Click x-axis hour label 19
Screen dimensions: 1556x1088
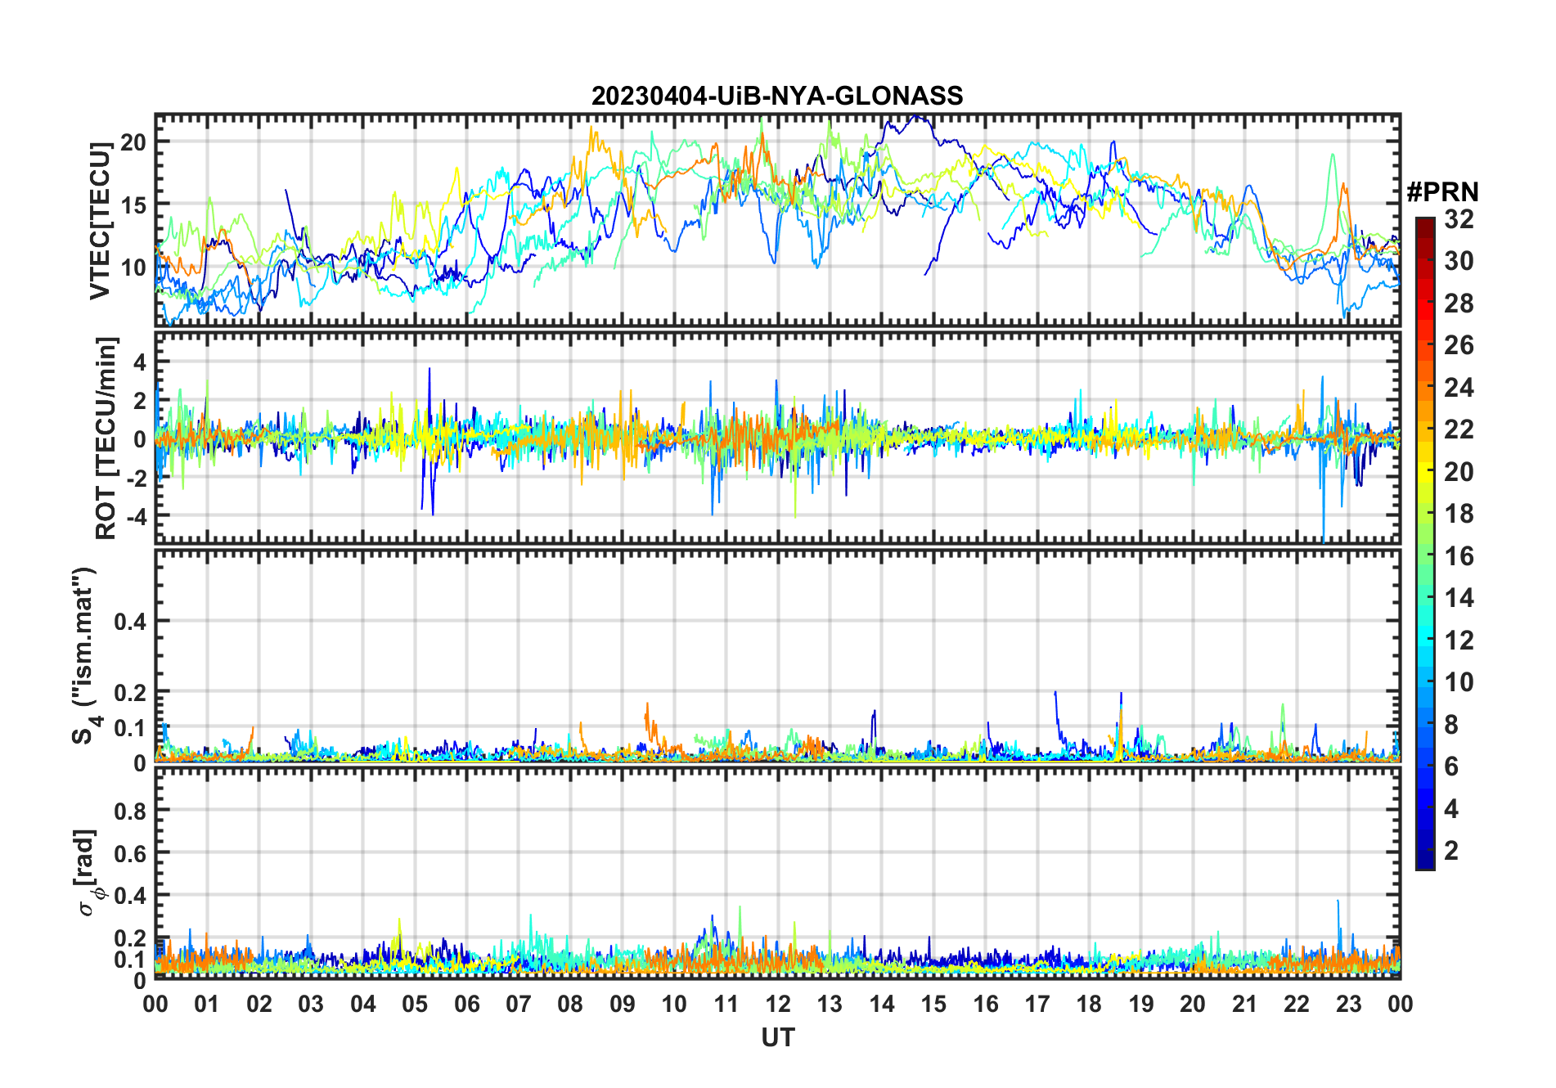click(1141, 1004)
